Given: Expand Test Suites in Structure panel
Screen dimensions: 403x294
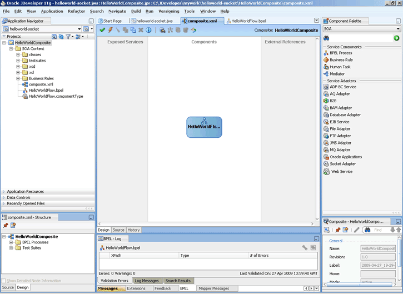Looking at the screenshot, I should coord(11,248).
